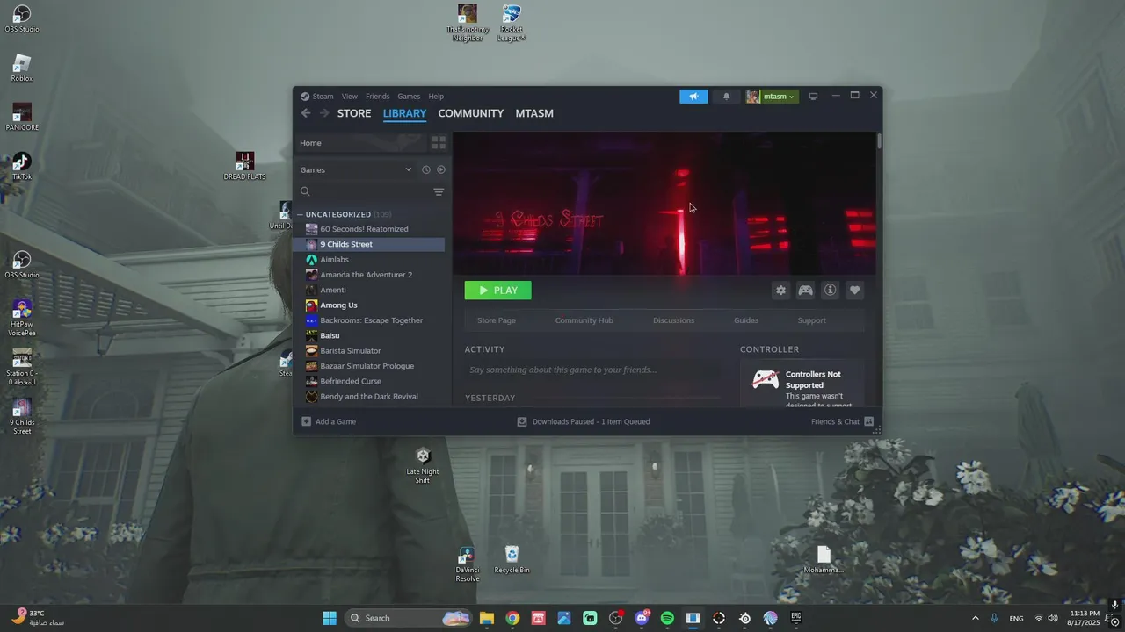Select Befriended Curse in the list
This screenshot has width=1125, height=632.
pos(369,381)
